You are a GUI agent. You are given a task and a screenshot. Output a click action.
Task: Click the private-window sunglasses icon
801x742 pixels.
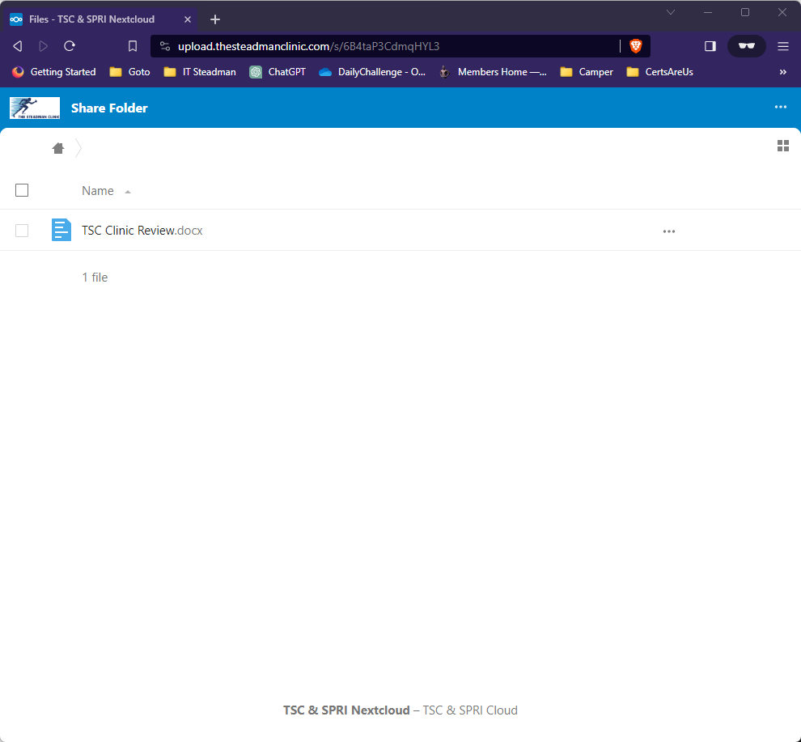click(746, 46)
